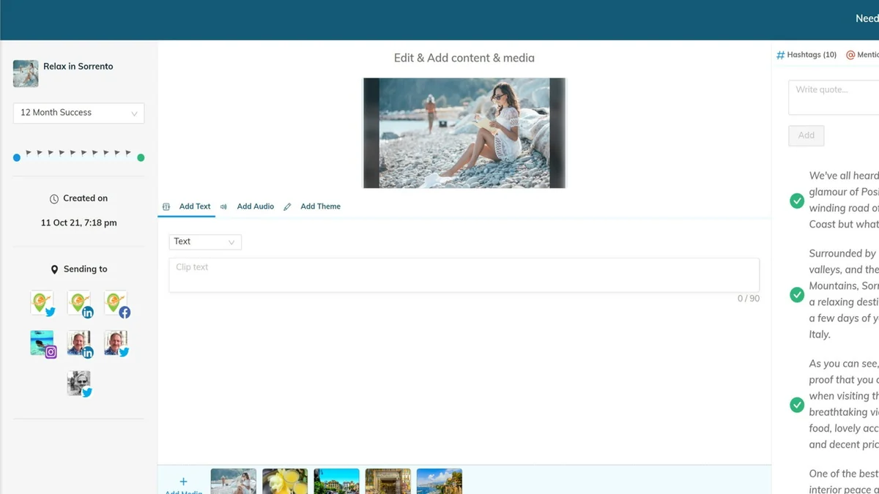The width and height of the screenshot is (879, 494).
Task: Open the 12 Month Success dropdown
Action: [x=78, y=113]
